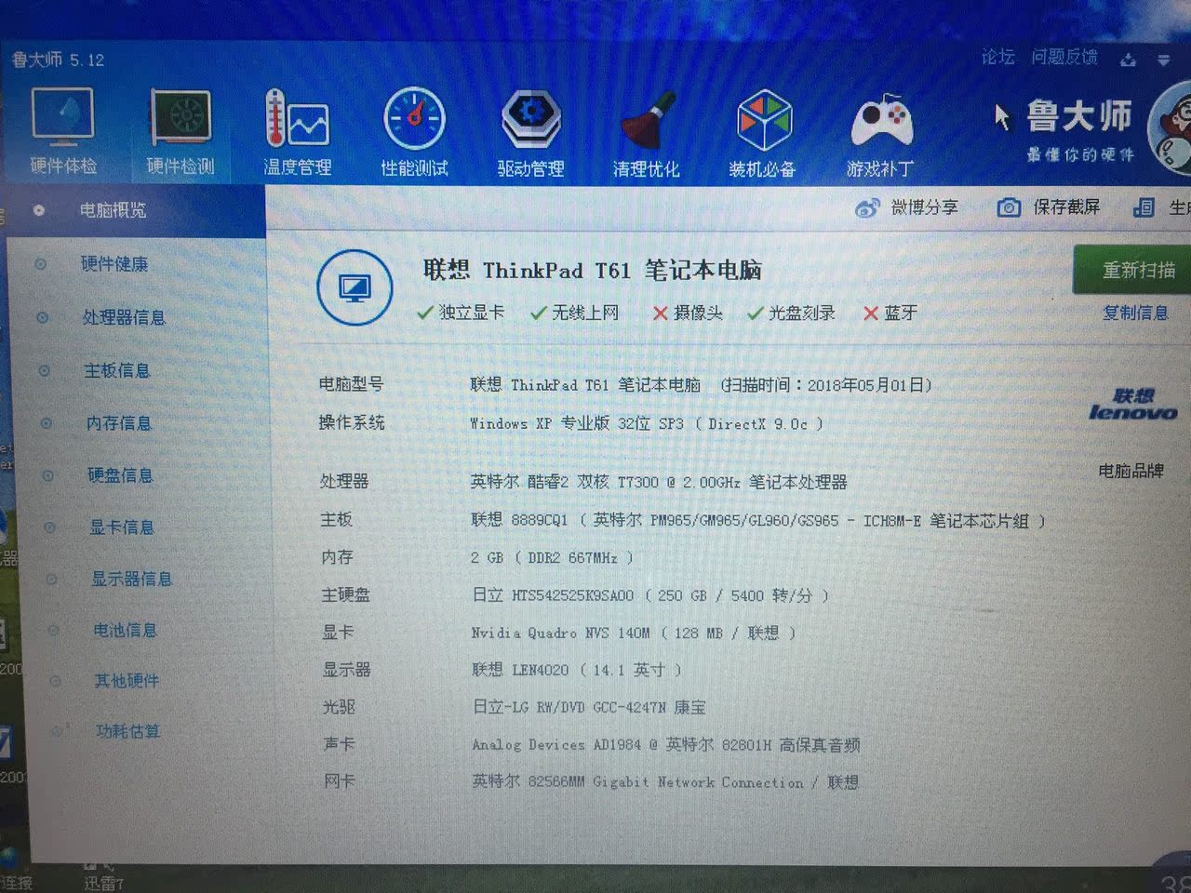The width and height of the screenshot is (1191, 893).
Task: Click the 联想 LEN4020 display value
Action: (x=577, y=670)
